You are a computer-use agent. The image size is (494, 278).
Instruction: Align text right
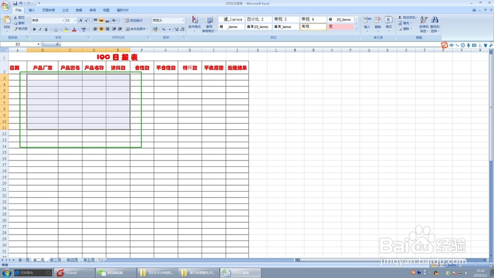click(x=107, y=29)
